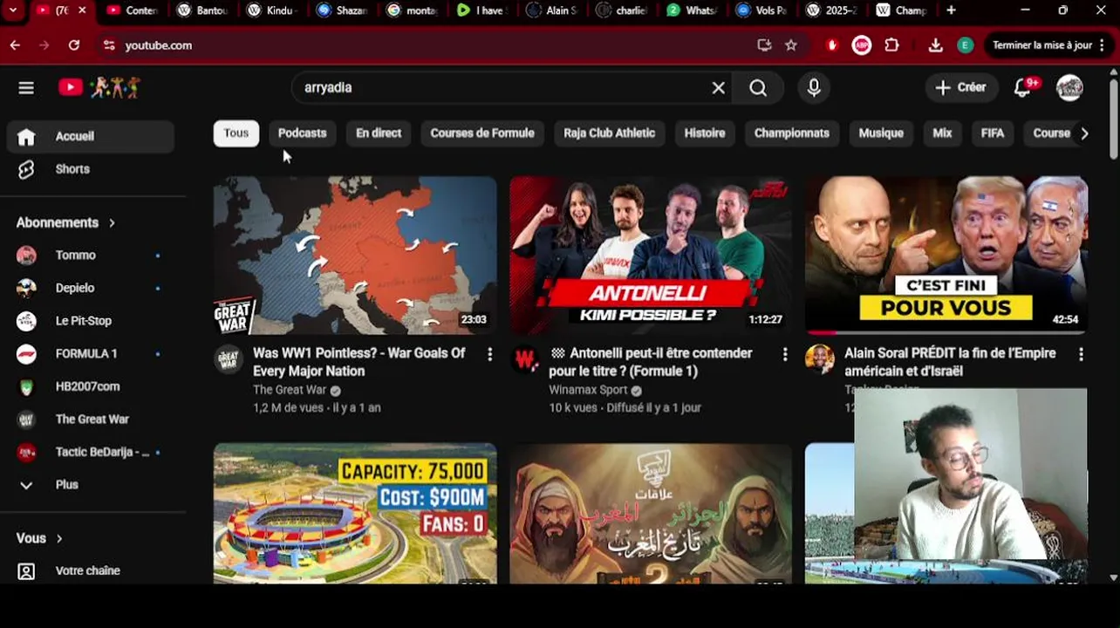Screen dimensions: 1120x628
Task: Open Shorts in the sidebar
Action: [x=91, y=169]
